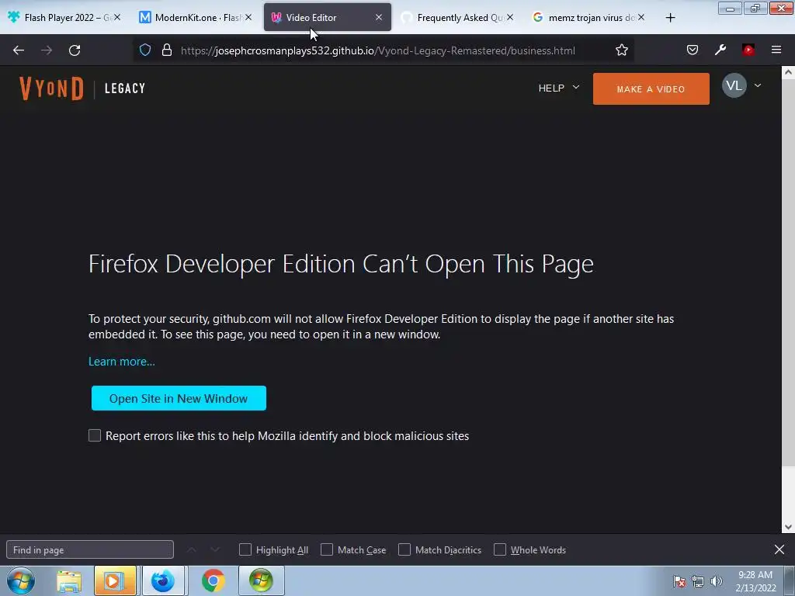Launch Google Chrome from taskbar

213,580
